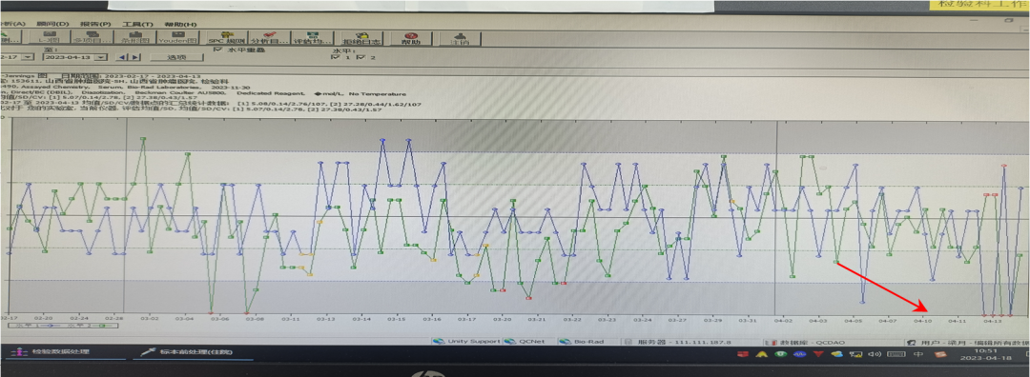
Task: Open the 分析目... toolbar icon
Action: pyautogui.click(x=269, y=37)
